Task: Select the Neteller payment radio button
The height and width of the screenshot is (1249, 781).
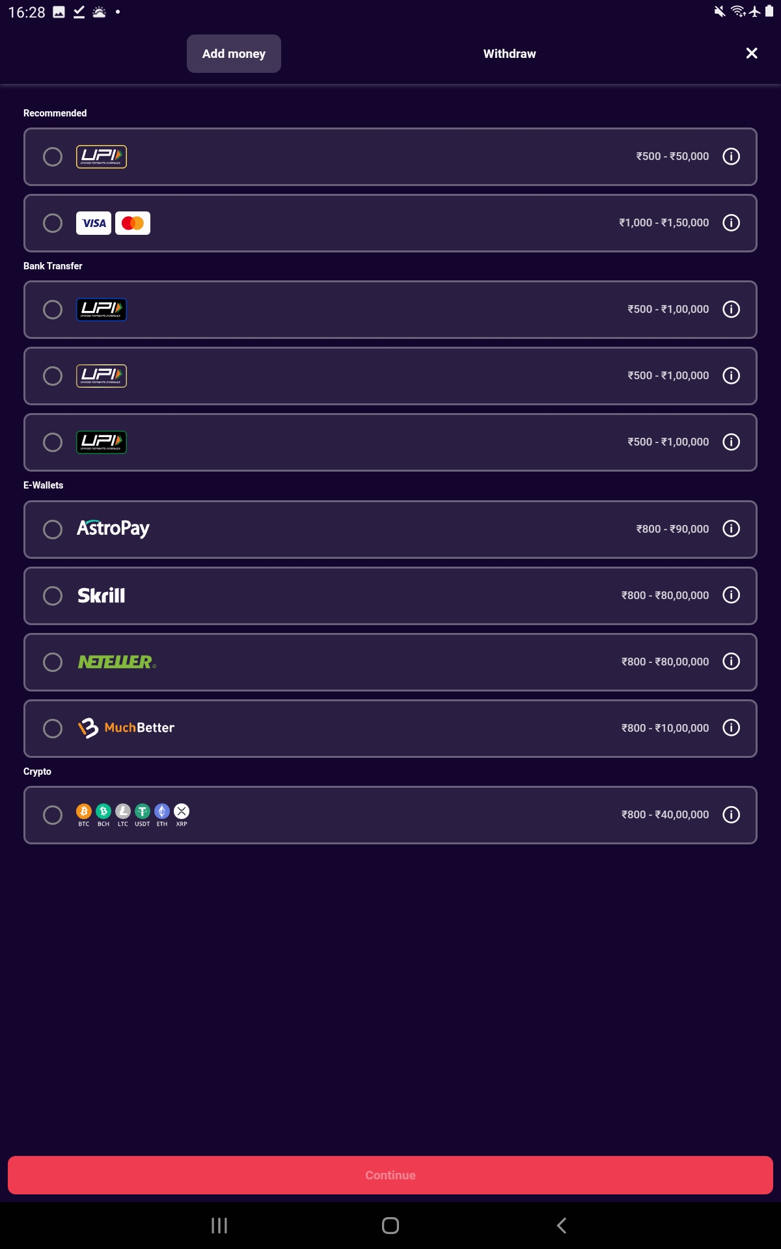Action: point(53,662)
